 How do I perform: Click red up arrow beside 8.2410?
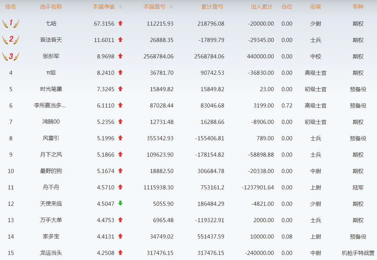pyautogui.click(x=121, y=72)
